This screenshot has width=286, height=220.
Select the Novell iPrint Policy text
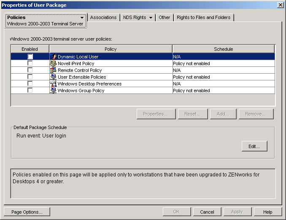click(76, 63)
